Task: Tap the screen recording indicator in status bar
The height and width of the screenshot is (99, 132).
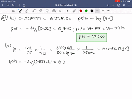Action: (x=117, y=1)
